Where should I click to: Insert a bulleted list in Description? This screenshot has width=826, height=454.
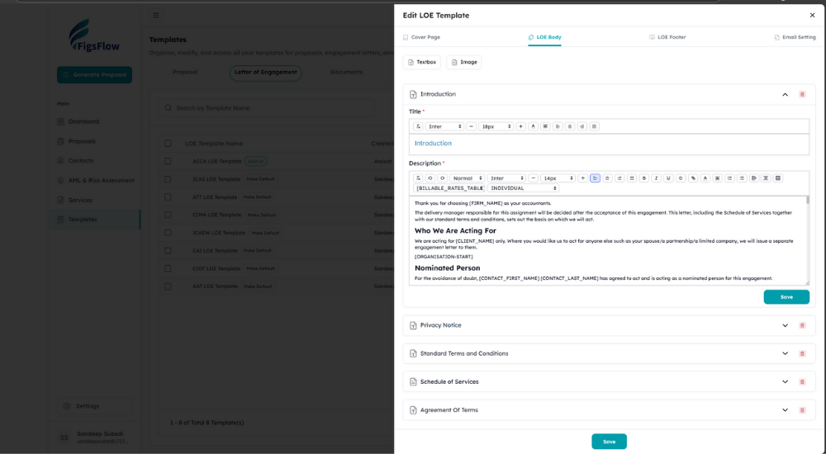(742, 178)
